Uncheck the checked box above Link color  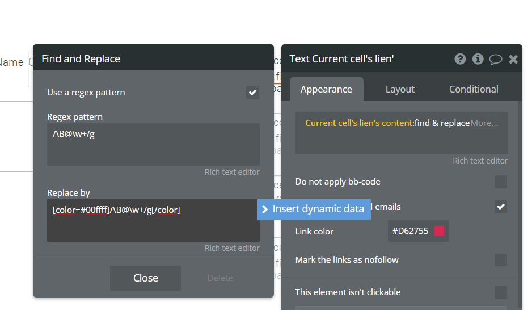[500, 207]
